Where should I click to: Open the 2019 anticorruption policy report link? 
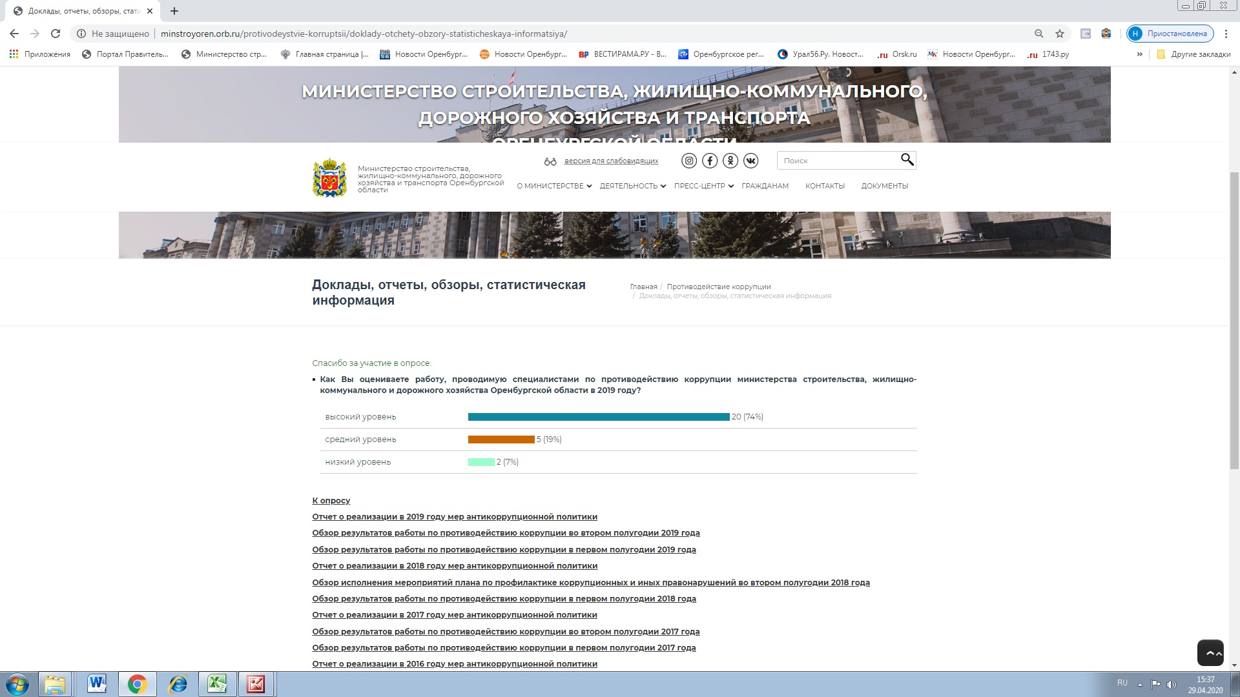(x=454, y=517)
